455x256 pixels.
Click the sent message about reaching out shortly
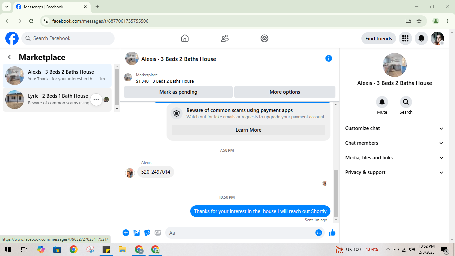click(260, 211)
